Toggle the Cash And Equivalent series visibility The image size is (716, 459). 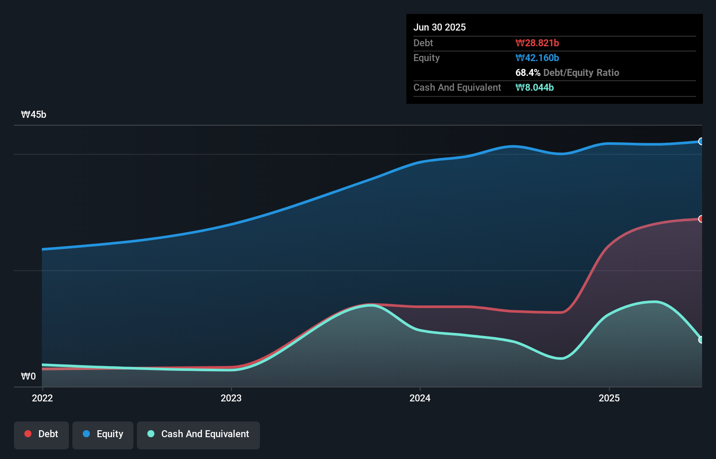click(198, 434)
